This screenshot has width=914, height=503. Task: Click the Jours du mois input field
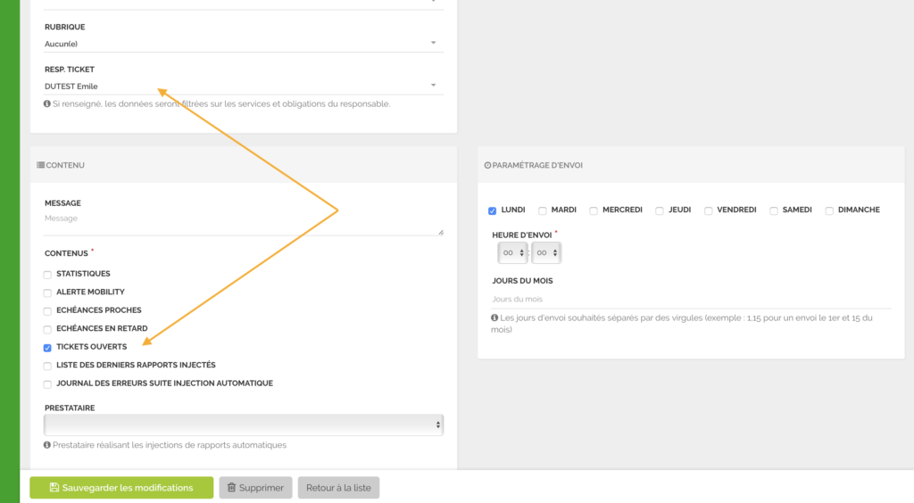click(x=689, y=299)
